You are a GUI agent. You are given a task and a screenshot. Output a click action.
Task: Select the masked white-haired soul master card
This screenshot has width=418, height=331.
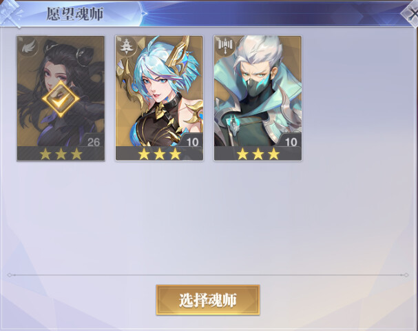click(258, 99)
